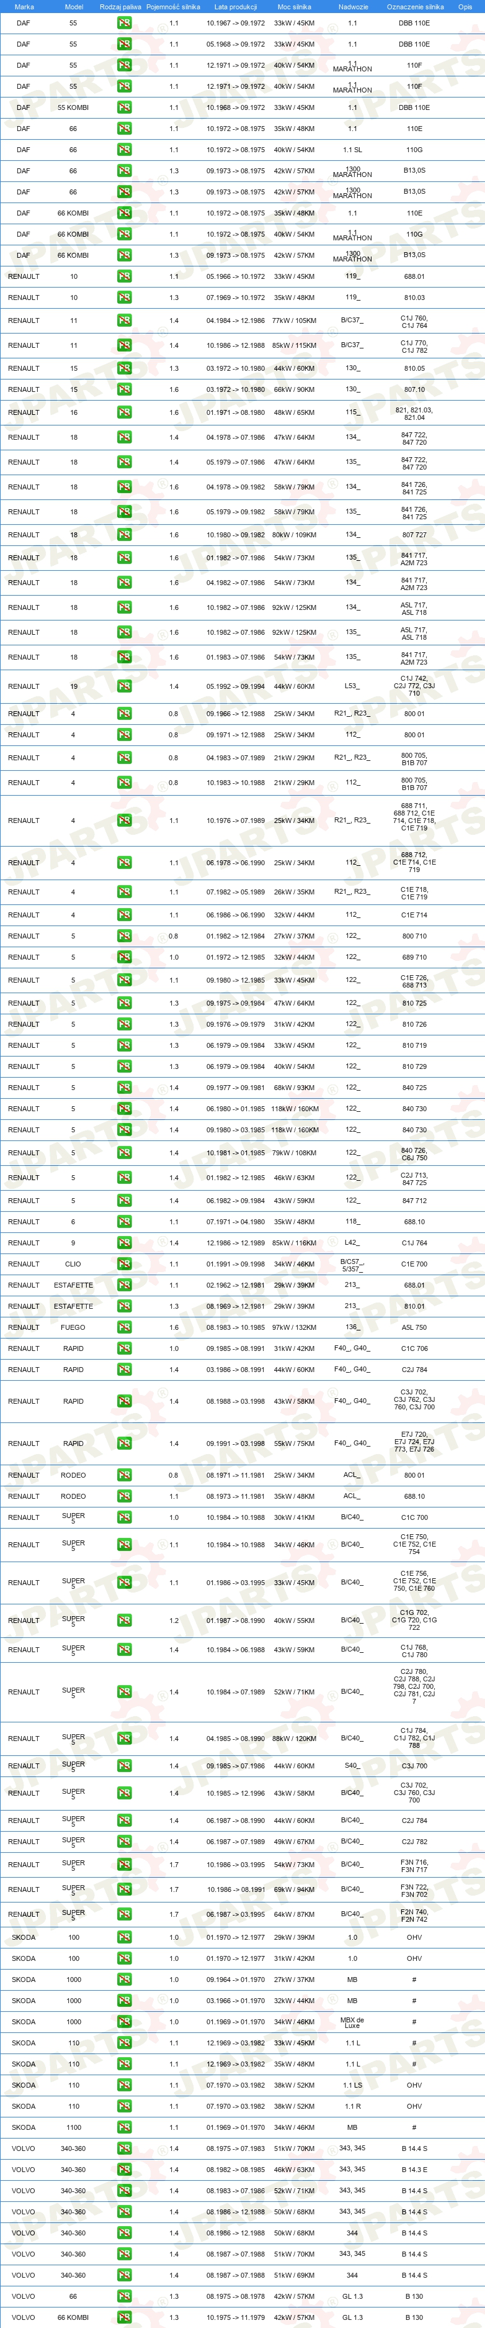Click fuel icon in Renault 6 row
This screenshot has height=2328, width=485.
tap(124, 1222)
